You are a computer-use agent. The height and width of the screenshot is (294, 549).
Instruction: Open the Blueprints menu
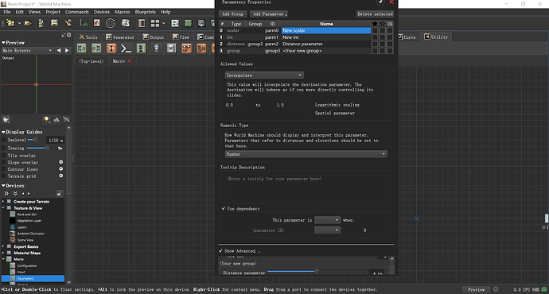point(146,12)
